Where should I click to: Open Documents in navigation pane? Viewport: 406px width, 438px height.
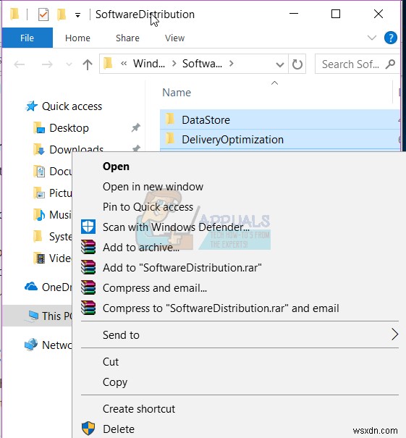coord(53,172)
